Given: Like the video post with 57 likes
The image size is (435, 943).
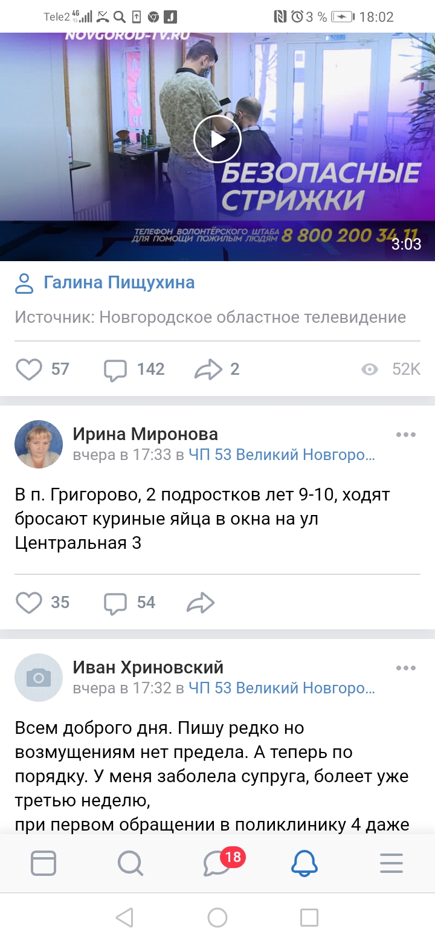Looking at the screenshot, I should 29,369.
